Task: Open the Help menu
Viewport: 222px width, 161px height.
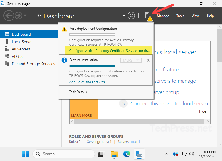Action: click(210, 16)
